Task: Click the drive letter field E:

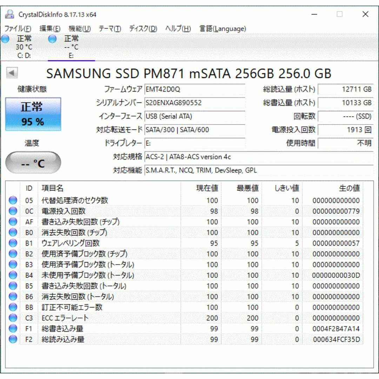Action: [195, 143]
